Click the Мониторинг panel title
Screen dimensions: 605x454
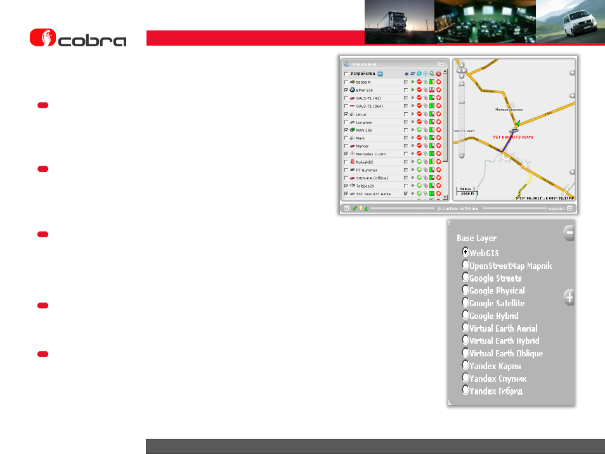point(364,64)
